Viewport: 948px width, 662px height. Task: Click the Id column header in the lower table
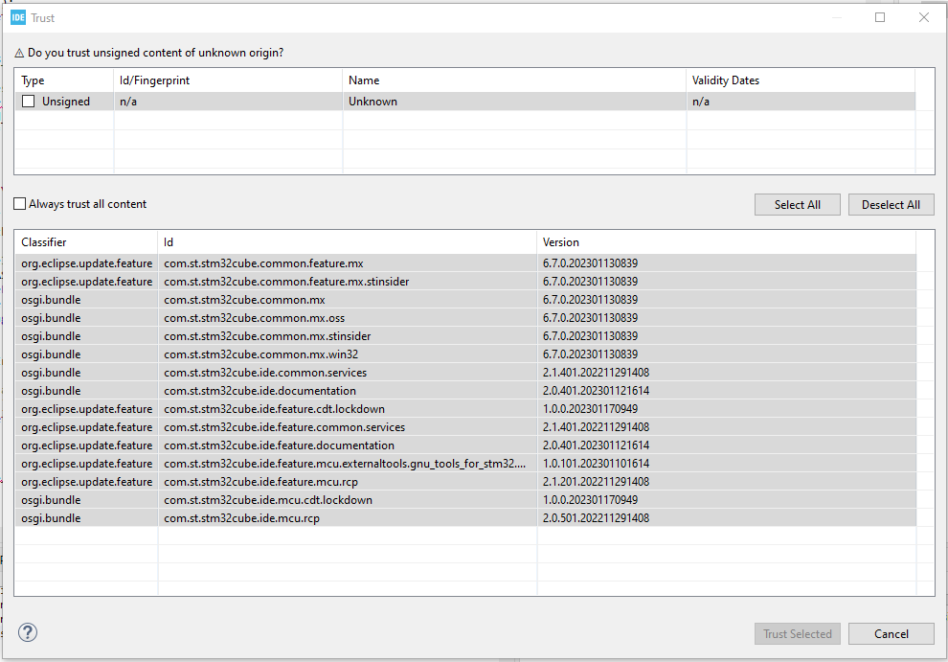point(348,242)
